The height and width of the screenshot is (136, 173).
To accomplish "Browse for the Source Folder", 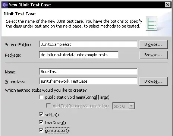I will pyautogui.click(x=154, y=44).
